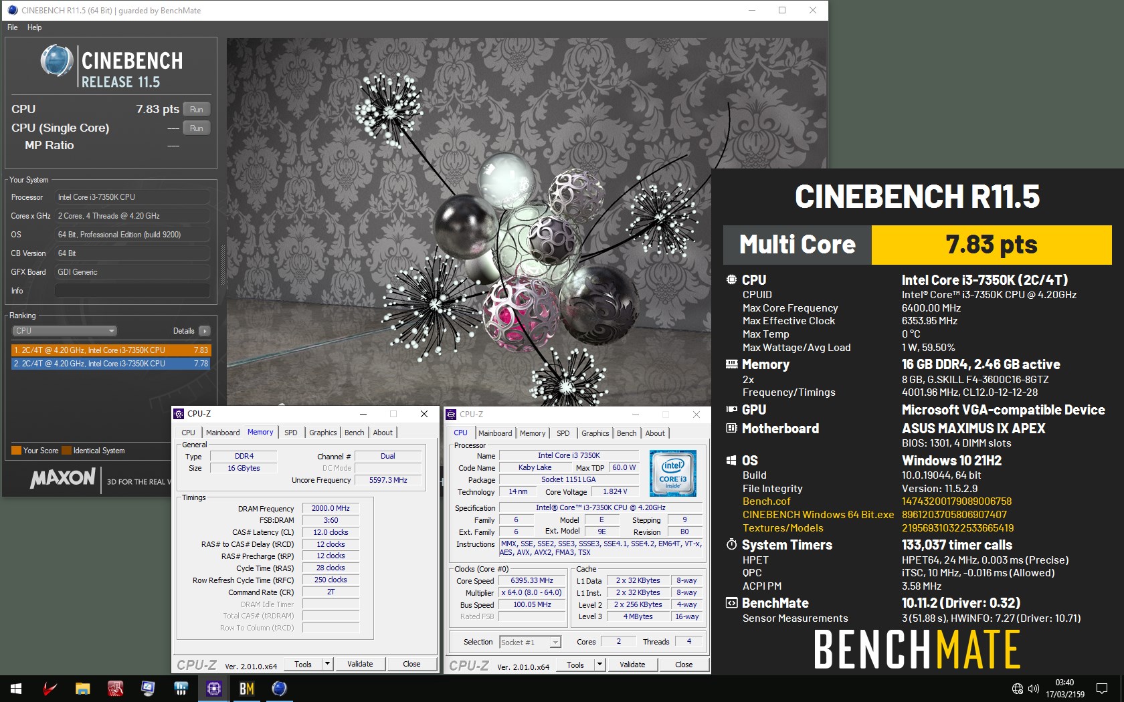
Task: Expand Ranking Details arrow button
Action: coord(205,331)
